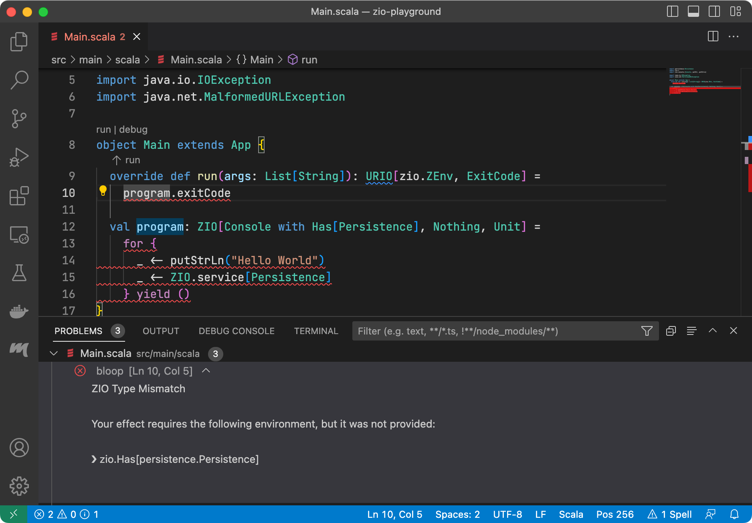This screenshot has width=752, height=523.
Task: Select src in the breadcrumb
Action: [59, 60]
